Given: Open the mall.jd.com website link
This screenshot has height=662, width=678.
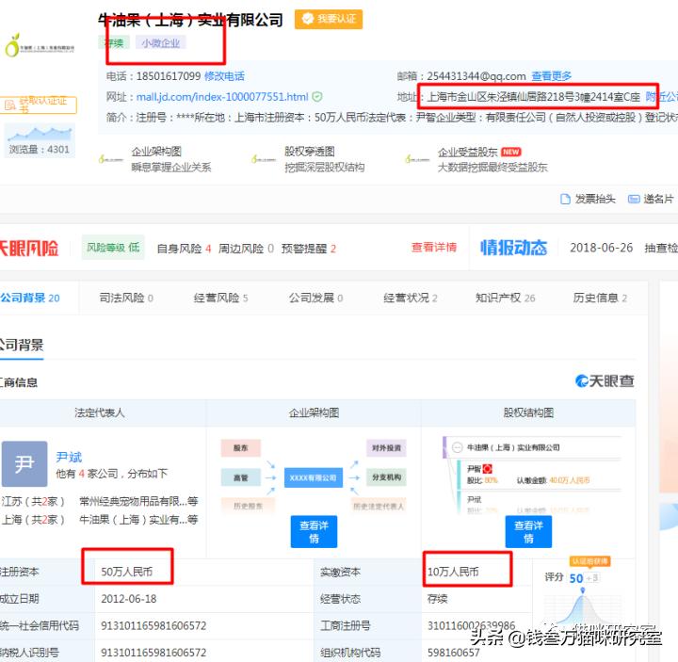Looking at the screenshot, I should [x=222, y=97].
